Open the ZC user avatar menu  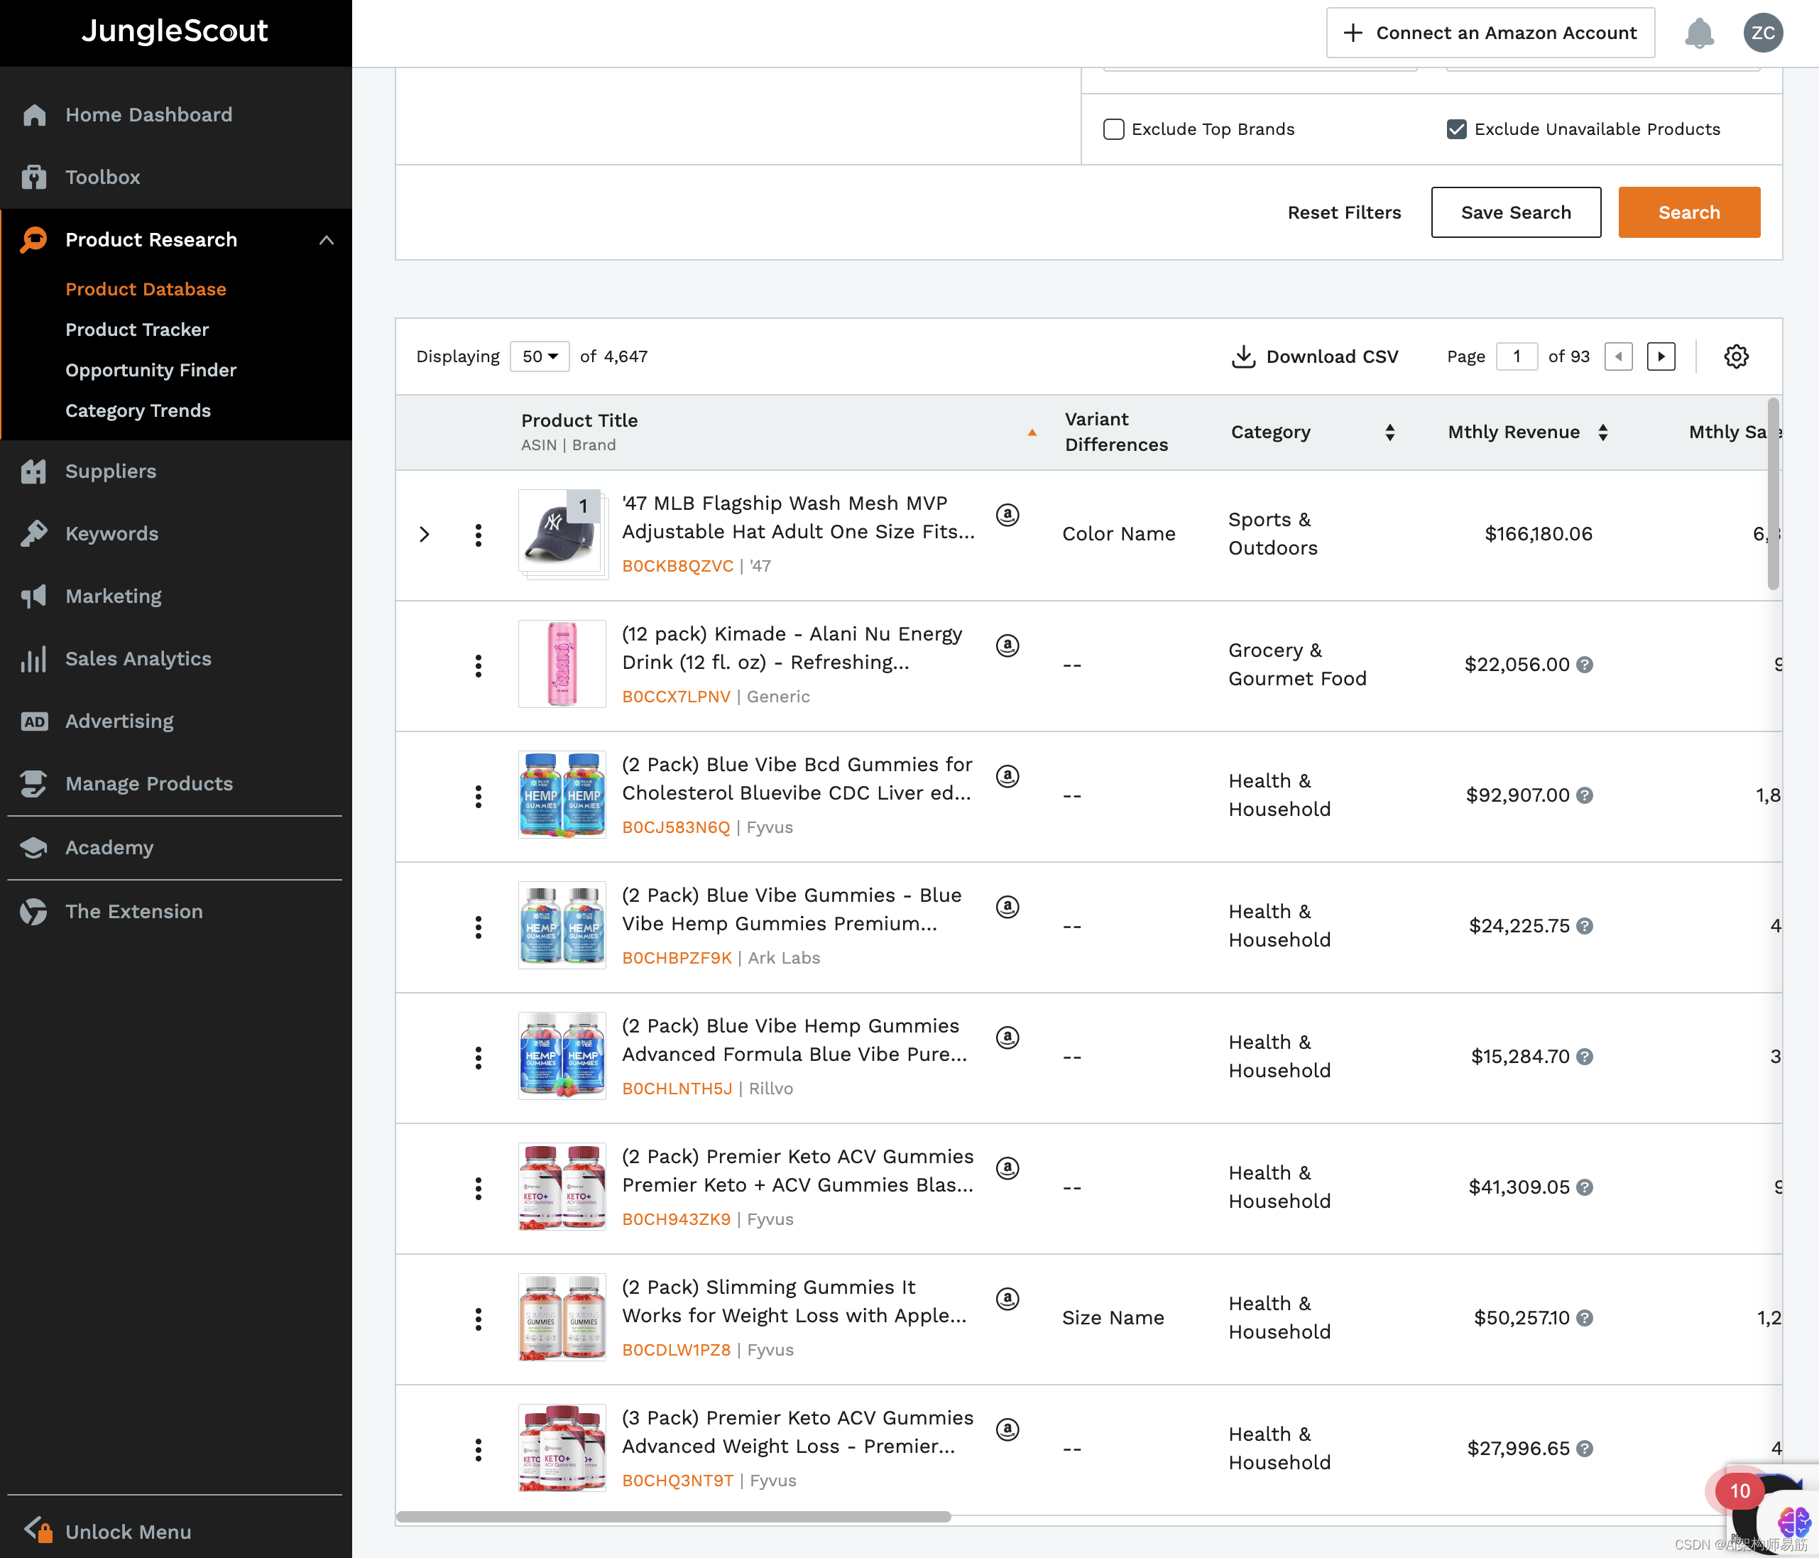(1763, 33)
